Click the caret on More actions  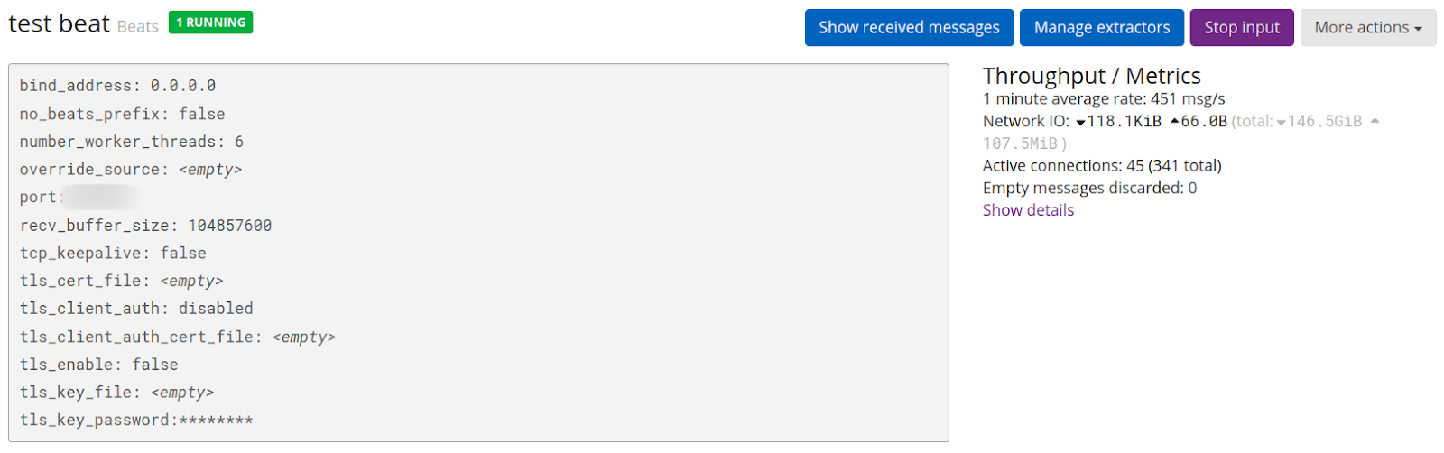point(1418,29)
